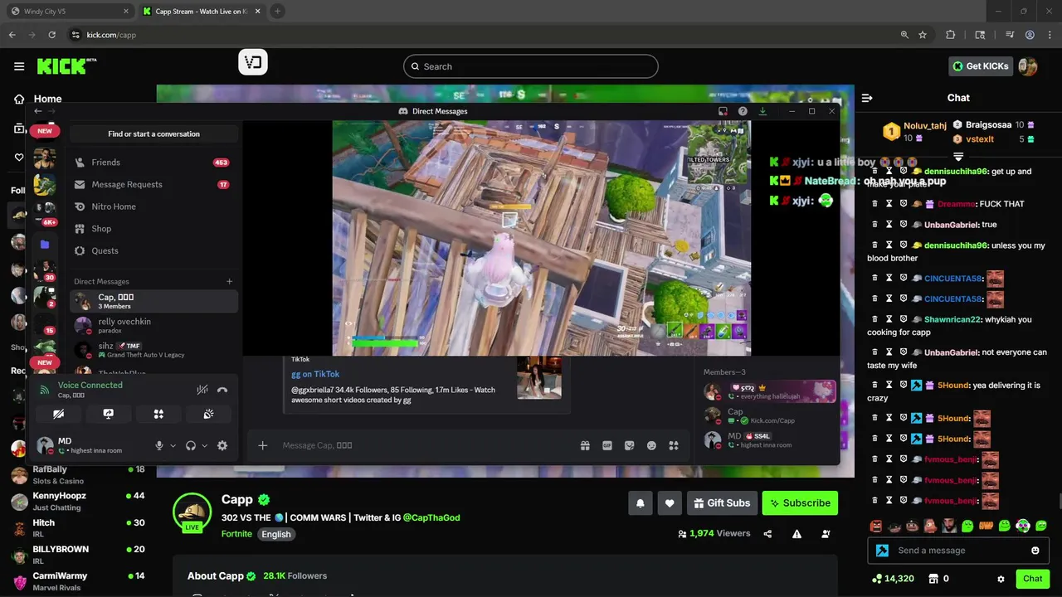Create a new DM with plus icon
This screenshot has width=1062, height=597.
230,281
